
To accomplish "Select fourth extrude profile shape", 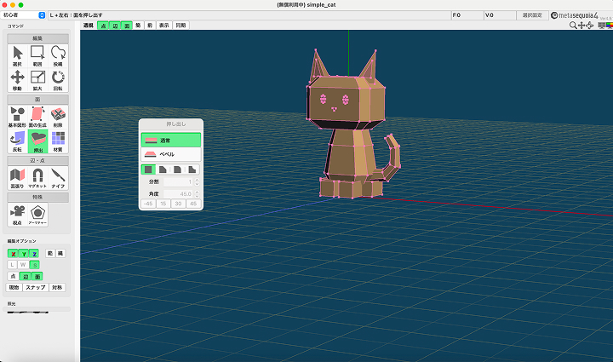I will (192, 170).
